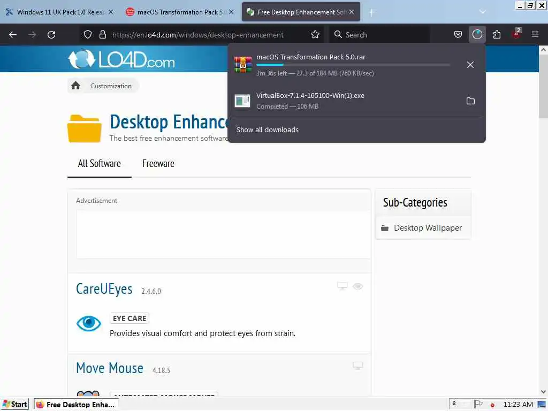Click the macOS Transformation Pack rar file icon

click(243, 65)
